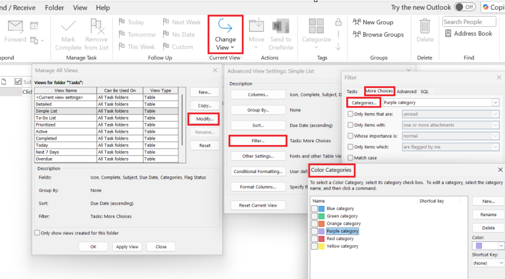Select the 'To-Do List' view row
The width and height of the screenshot is (505, 279).
click(106, 118)
